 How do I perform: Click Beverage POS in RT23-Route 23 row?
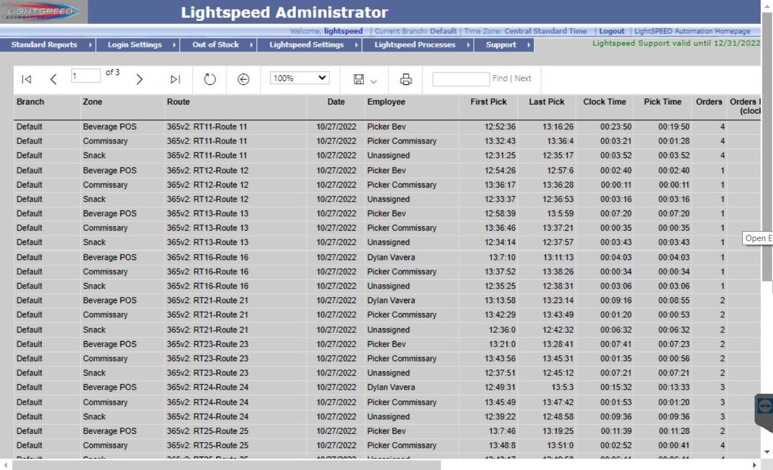109,344
